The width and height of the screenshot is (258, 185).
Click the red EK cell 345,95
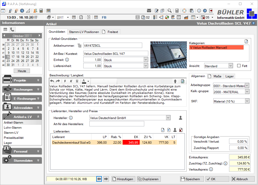[x=131, y=142]
